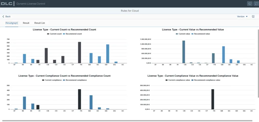
Task: Open the Version dropdown
Action: pos(242,16)
